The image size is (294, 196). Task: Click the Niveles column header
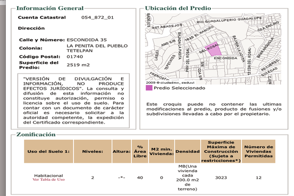[x=93, y=151]
